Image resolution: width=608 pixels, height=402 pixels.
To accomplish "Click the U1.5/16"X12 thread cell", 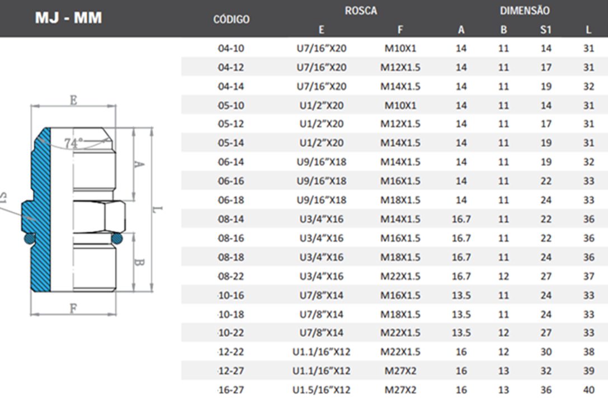I will [x=321, y=390].
